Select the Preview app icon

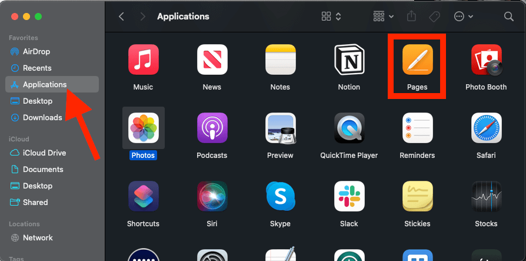[281, 128]
